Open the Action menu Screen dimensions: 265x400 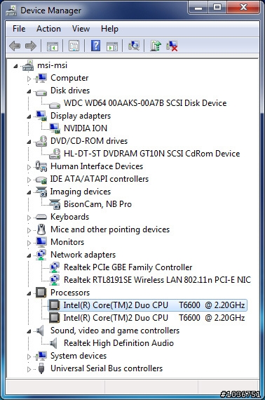point(48,29)
